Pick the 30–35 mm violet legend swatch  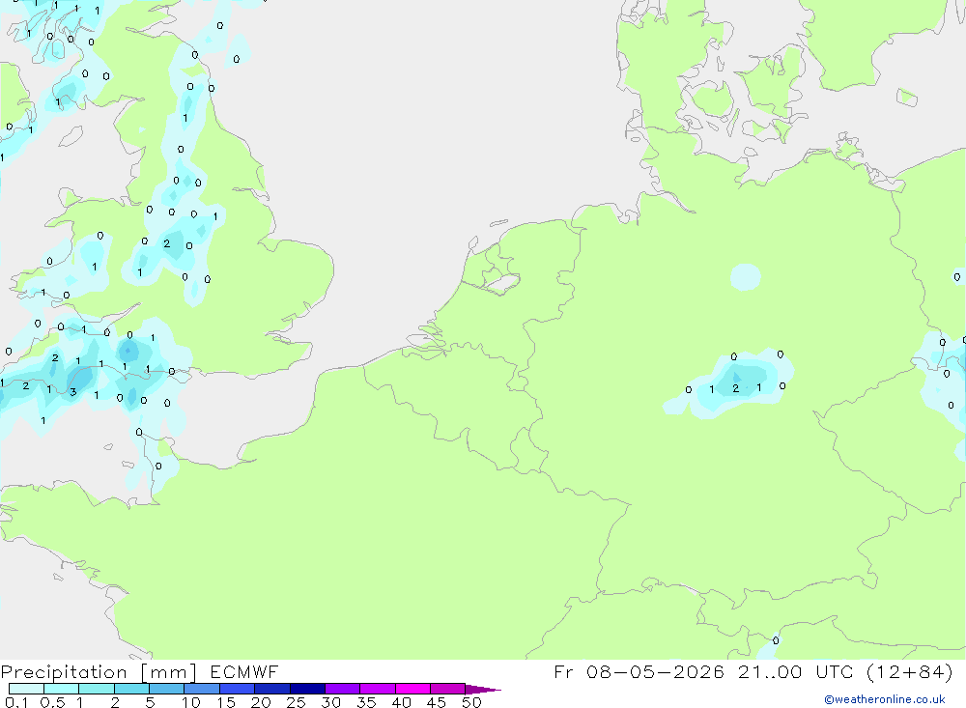click(343, 689)
